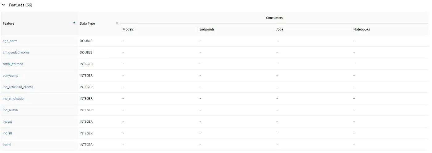Viewport: 432px width, 153px height.
Task: Click the Data Type column sort icon
Action: (x=117, y=23)
